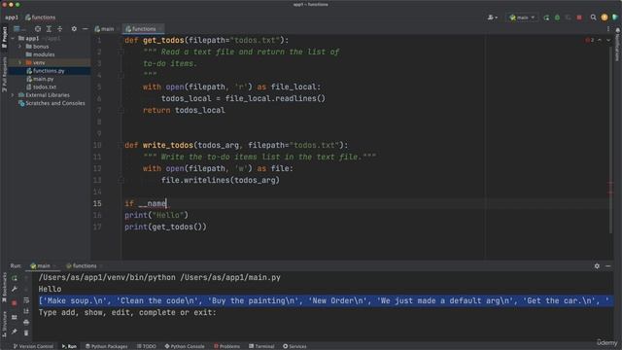Screen dimensions: 622x350
Task: Open Search Everywhere magnifier
Action: [593, 17]
